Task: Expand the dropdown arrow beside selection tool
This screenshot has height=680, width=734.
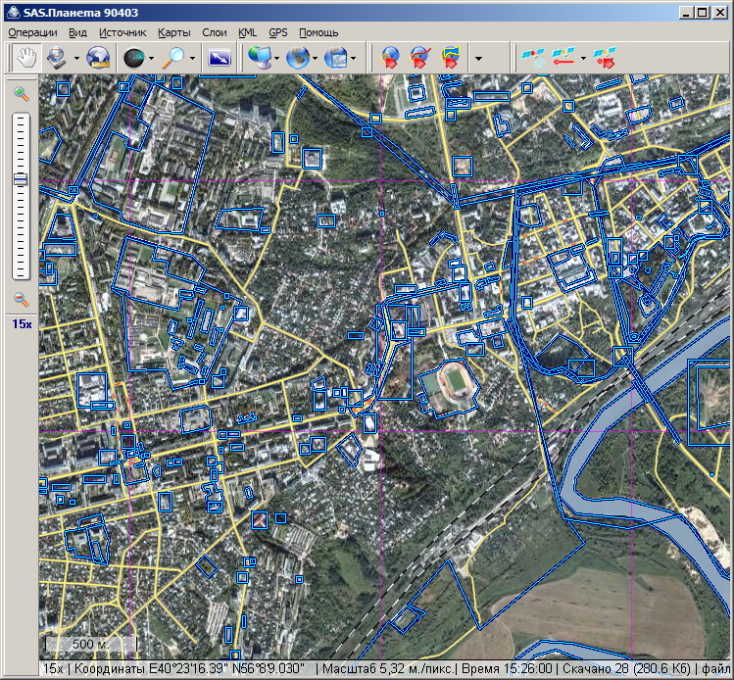Action: pos(74,59)
